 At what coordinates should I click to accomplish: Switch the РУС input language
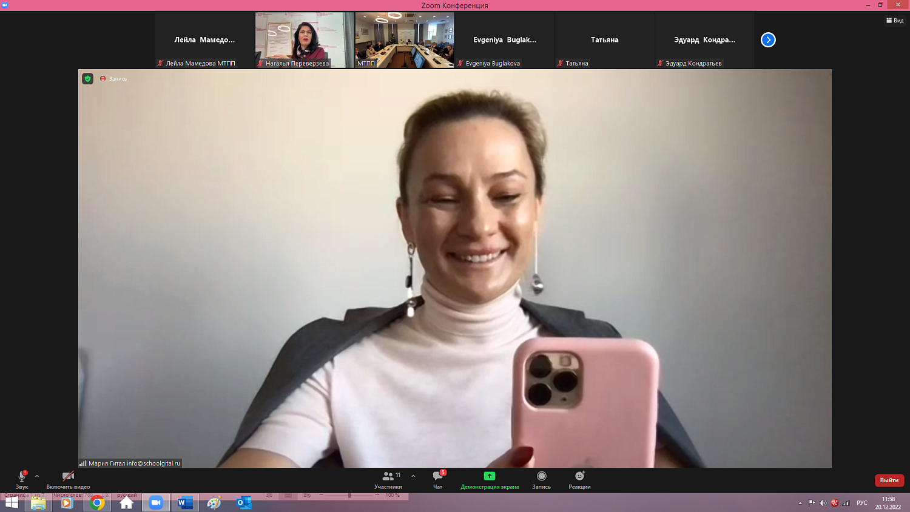862,503
